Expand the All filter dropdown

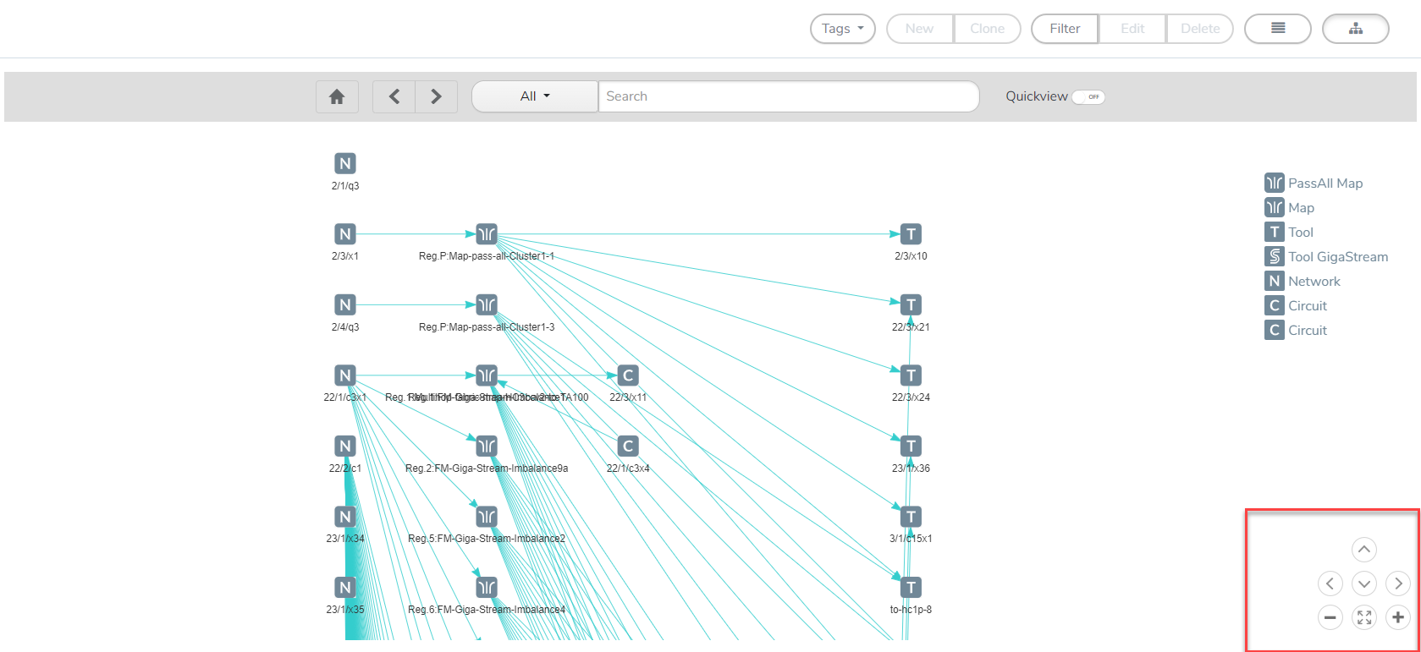pyautogui.click(x=534, y=96)
